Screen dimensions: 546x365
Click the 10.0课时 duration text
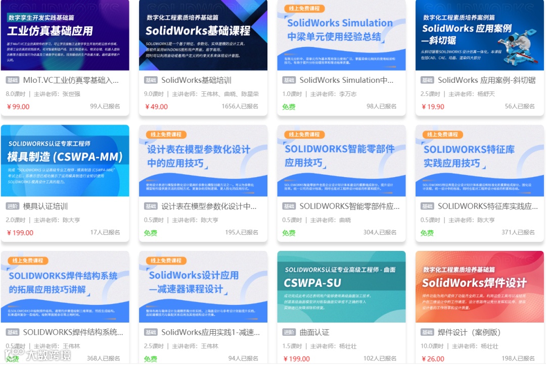click(x=432, y=346)
